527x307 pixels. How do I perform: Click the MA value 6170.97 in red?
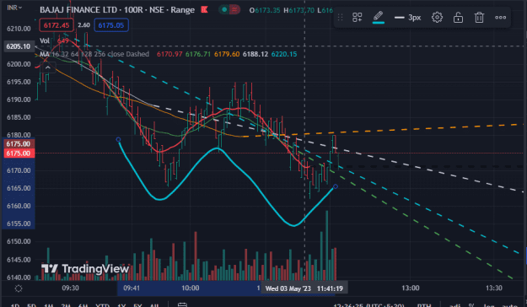point(169,54)
